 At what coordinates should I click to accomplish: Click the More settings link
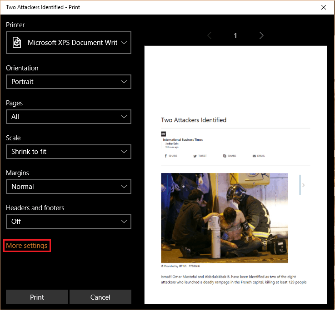[x=27, y=246]
